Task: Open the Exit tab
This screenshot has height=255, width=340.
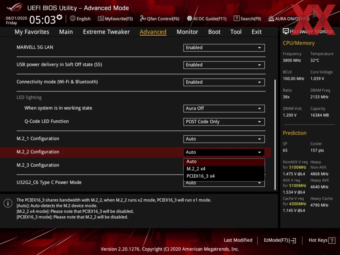Action: (x=256, y=32)
